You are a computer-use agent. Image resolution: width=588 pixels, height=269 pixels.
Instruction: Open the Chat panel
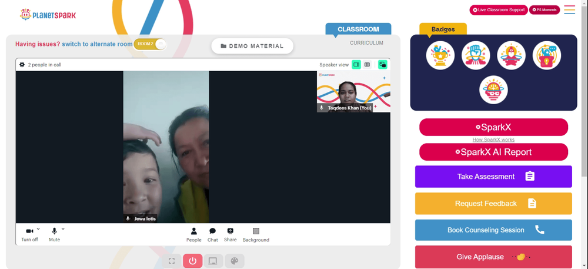[213, 235]
